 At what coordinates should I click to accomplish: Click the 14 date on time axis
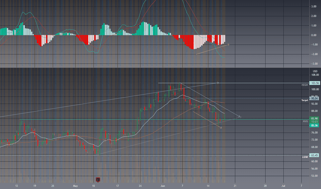(x=208, y=186)
